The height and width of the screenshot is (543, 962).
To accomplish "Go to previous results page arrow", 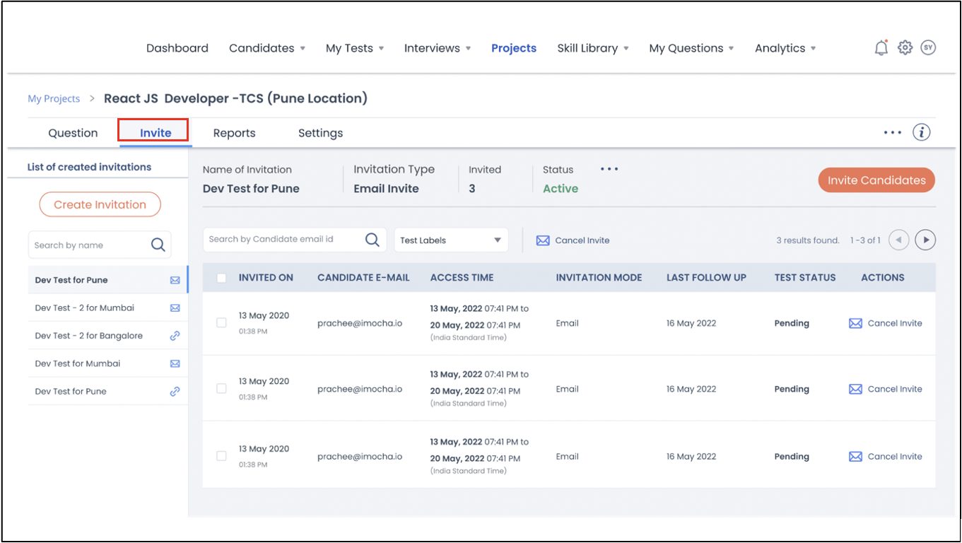I will [898, 240].
